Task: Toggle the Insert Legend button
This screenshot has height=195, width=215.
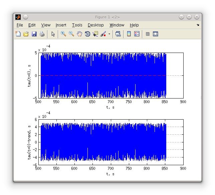Action: point(137,34)
